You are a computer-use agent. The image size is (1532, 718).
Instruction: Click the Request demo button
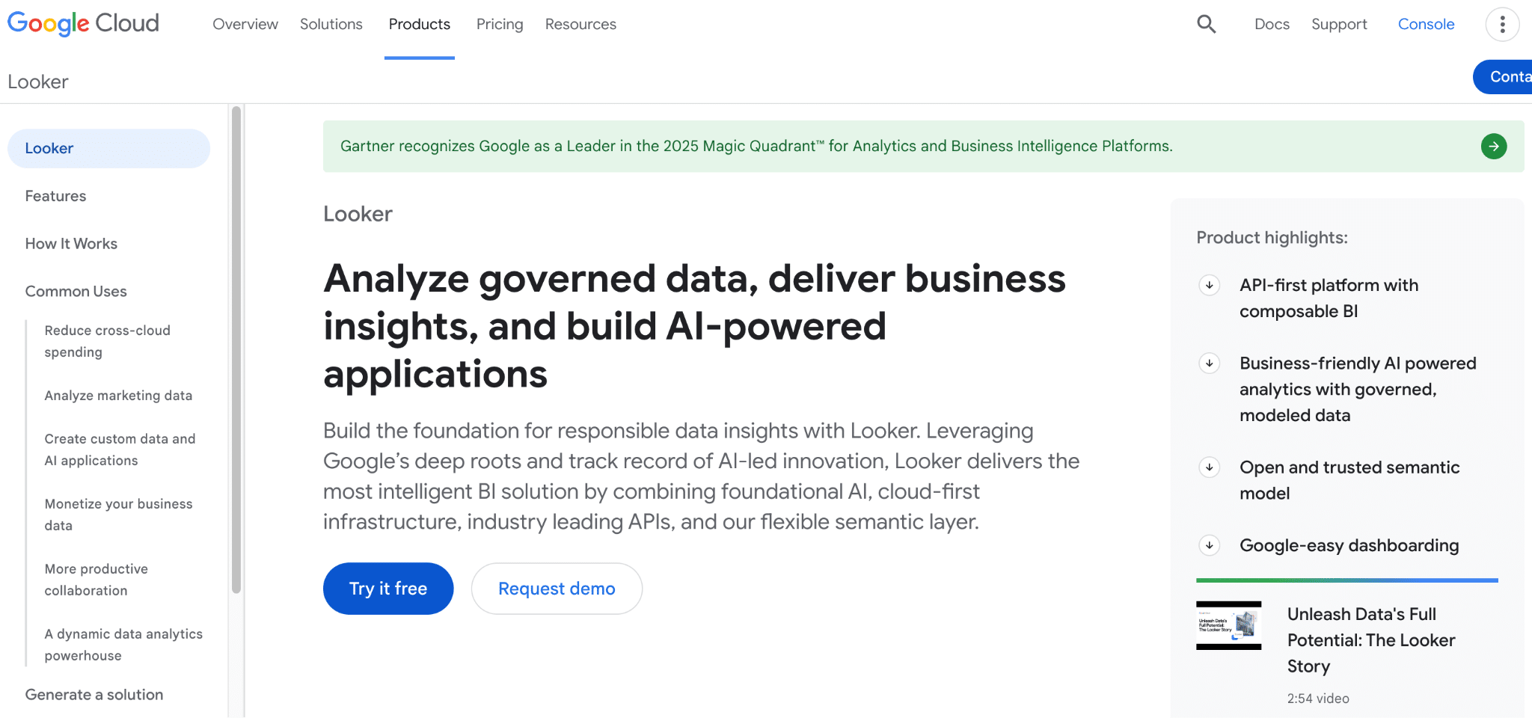coord(557,589)
